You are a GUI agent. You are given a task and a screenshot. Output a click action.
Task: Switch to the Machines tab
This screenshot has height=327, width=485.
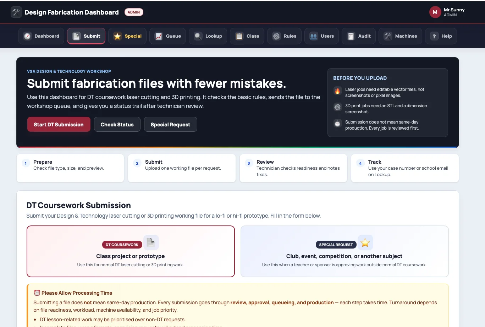(400, 36)
